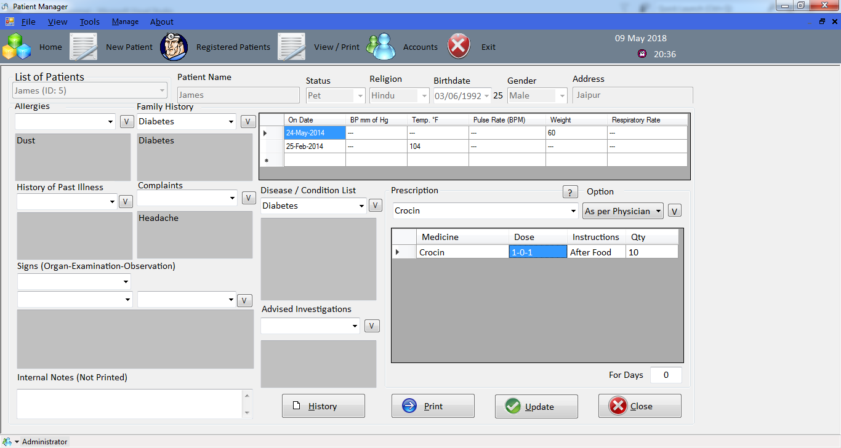
Task: Click the question mark help button near Prescription
Action: click(570, 192)
